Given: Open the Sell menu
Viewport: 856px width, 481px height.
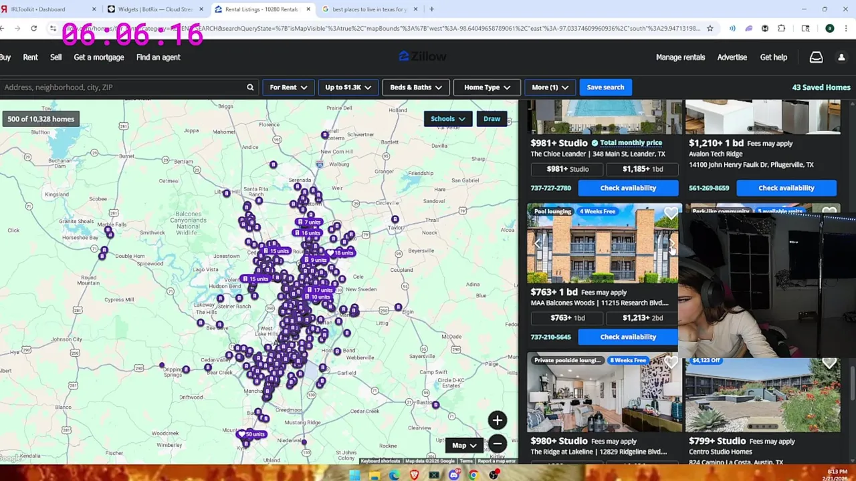Looking at the screenshot, I should (x=56, y=57).
